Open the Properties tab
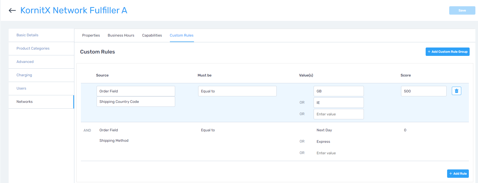 pyautogui.click(x=91, y=35)
